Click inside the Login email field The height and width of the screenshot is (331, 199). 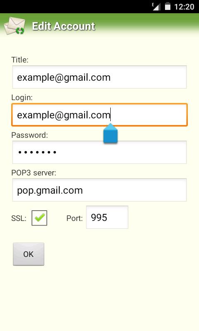(99, 115)
